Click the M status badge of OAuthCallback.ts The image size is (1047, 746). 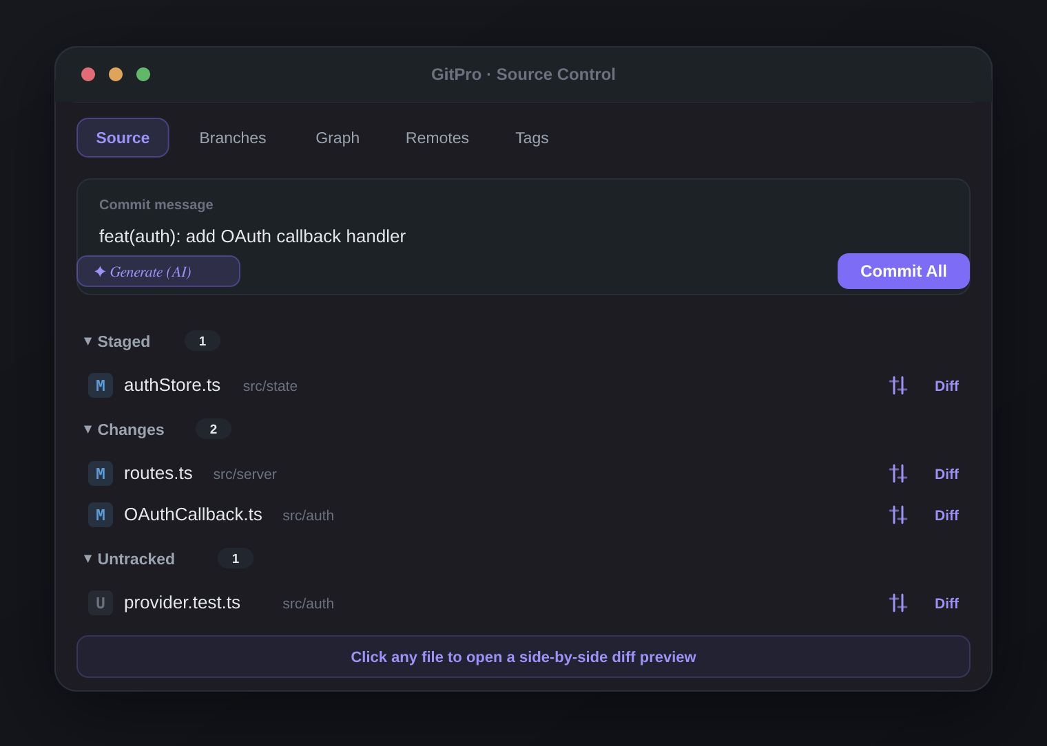click(101, 515)
